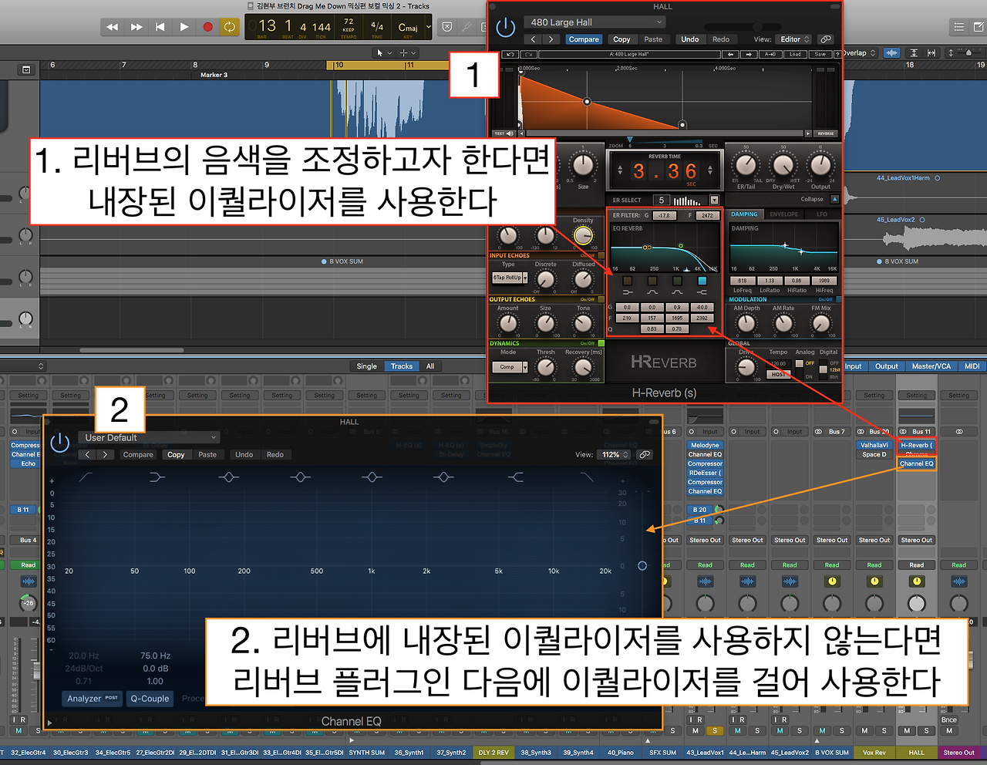987x765 pixels.
Task: Click the H-Reverb insert slot on HALL
Action: pos(916,445)
